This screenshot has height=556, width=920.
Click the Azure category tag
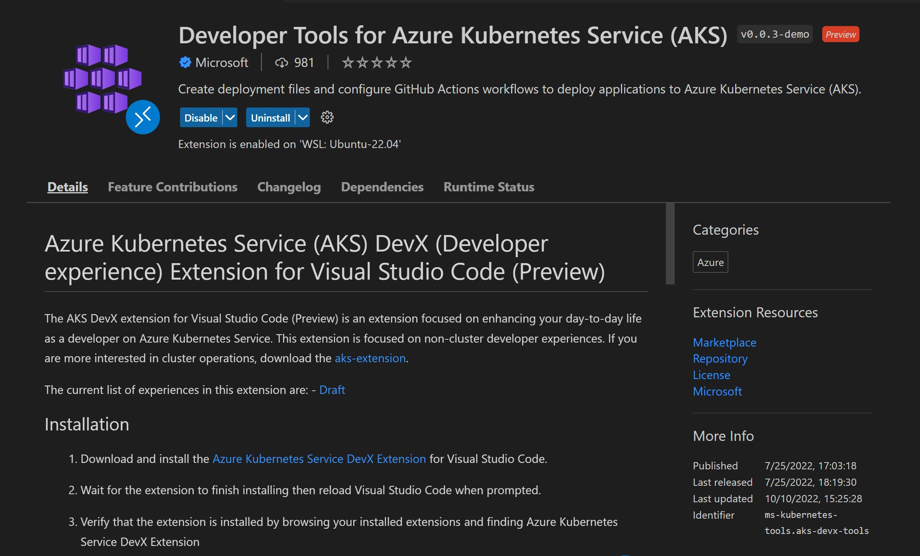pyautogui.click(x=710, y=262)
